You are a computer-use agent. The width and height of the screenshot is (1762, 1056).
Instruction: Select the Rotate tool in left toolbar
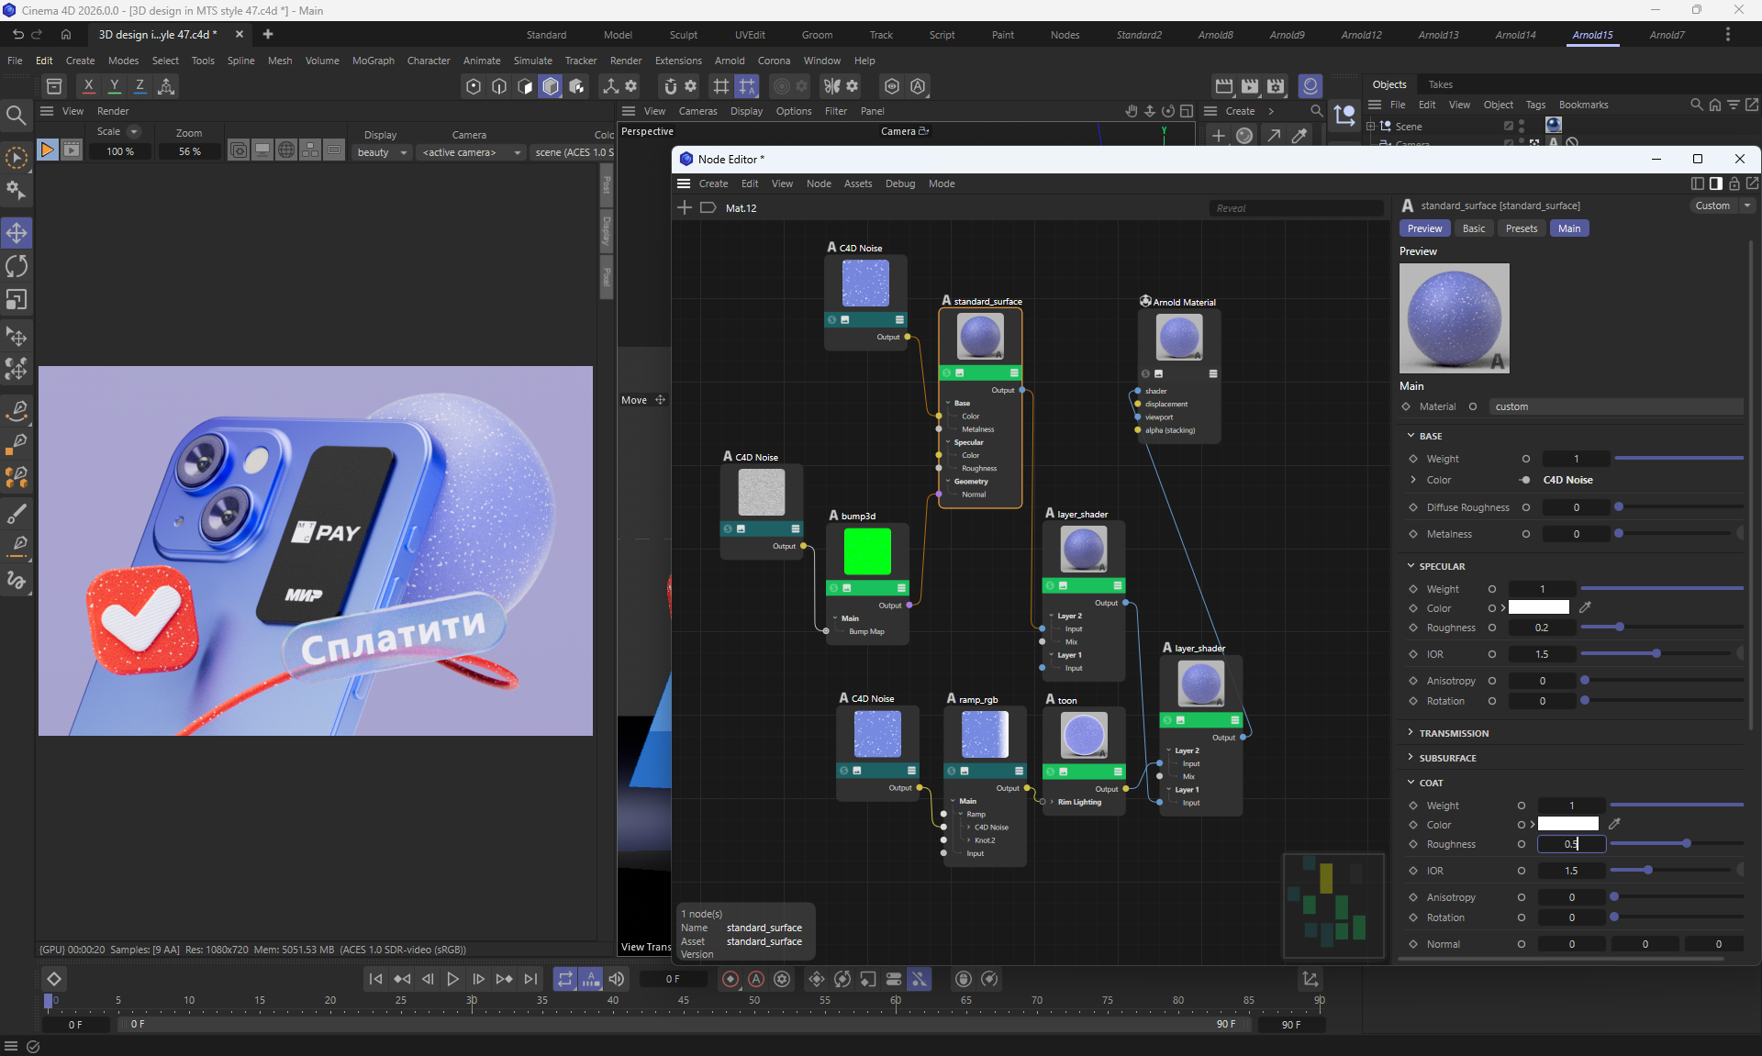17,266
